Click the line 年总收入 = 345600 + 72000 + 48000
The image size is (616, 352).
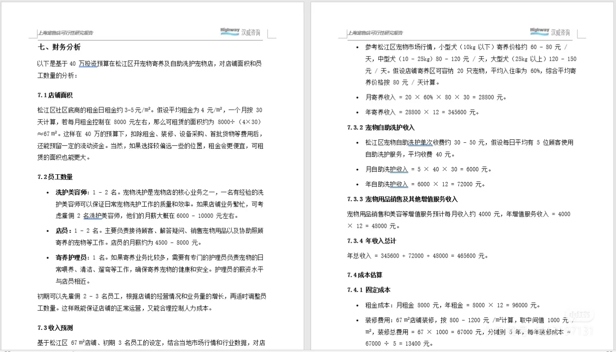pyautogui.click(x=418, y=256)
